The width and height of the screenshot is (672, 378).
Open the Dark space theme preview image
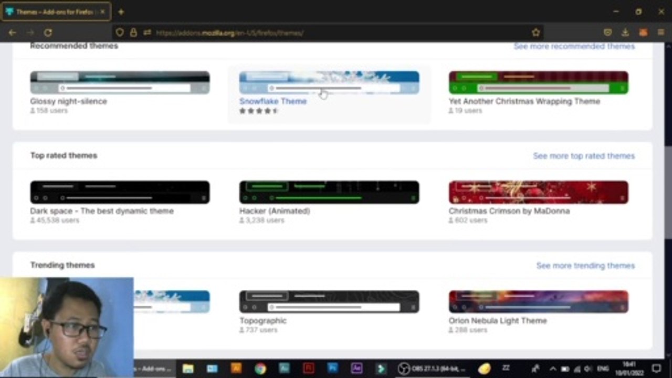click(x=120, y=192)
